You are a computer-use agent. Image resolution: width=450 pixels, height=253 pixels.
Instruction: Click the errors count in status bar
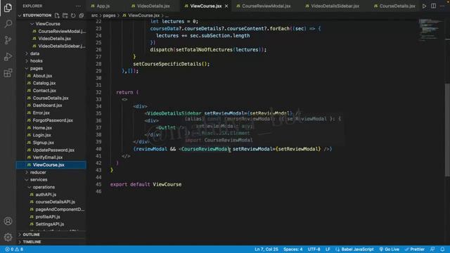pyautogui.click(x=9, y=249)
